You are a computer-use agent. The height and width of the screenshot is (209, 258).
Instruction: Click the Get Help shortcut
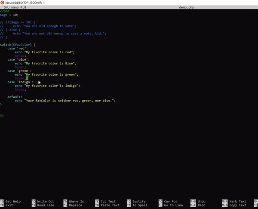12,201
